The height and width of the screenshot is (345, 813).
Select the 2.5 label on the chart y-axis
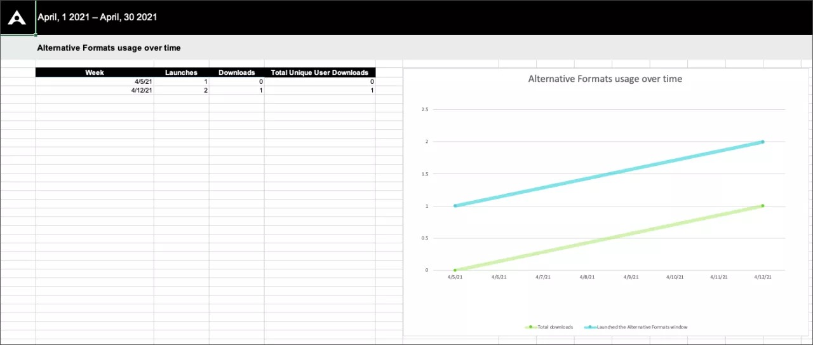point(425,110)
